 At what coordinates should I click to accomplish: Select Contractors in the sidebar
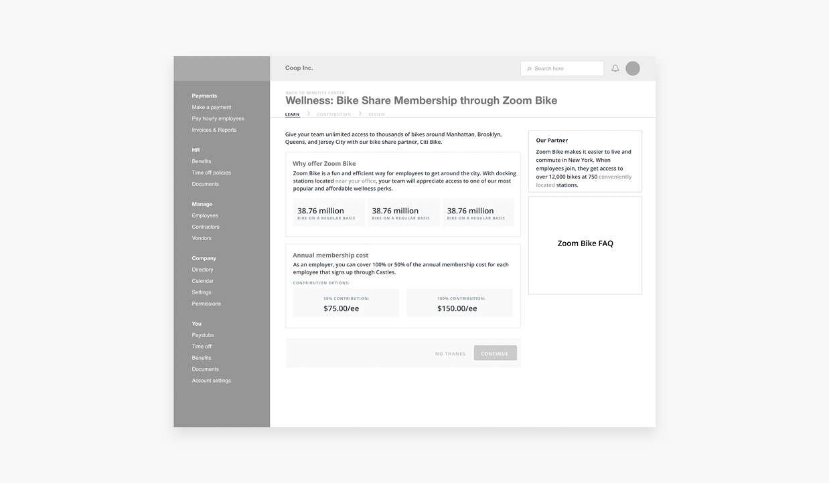206,227
